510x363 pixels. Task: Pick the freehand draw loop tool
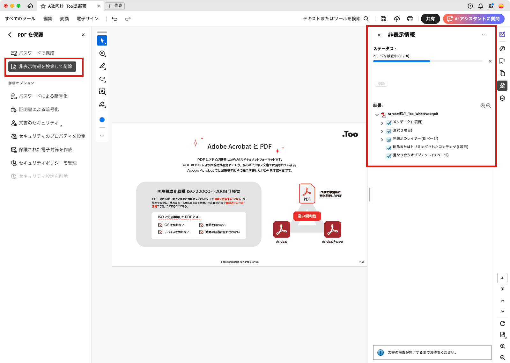point(102,79)
